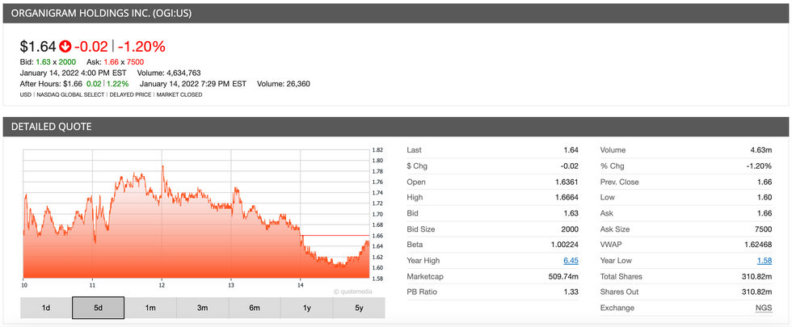The width and height of the screenshot is (792, 327).
Task: Open the Year Low 1.58 link
Action: point(764,261)
